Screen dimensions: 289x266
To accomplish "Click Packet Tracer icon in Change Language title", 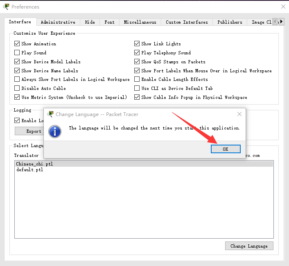I will click(x=50, y=114).
